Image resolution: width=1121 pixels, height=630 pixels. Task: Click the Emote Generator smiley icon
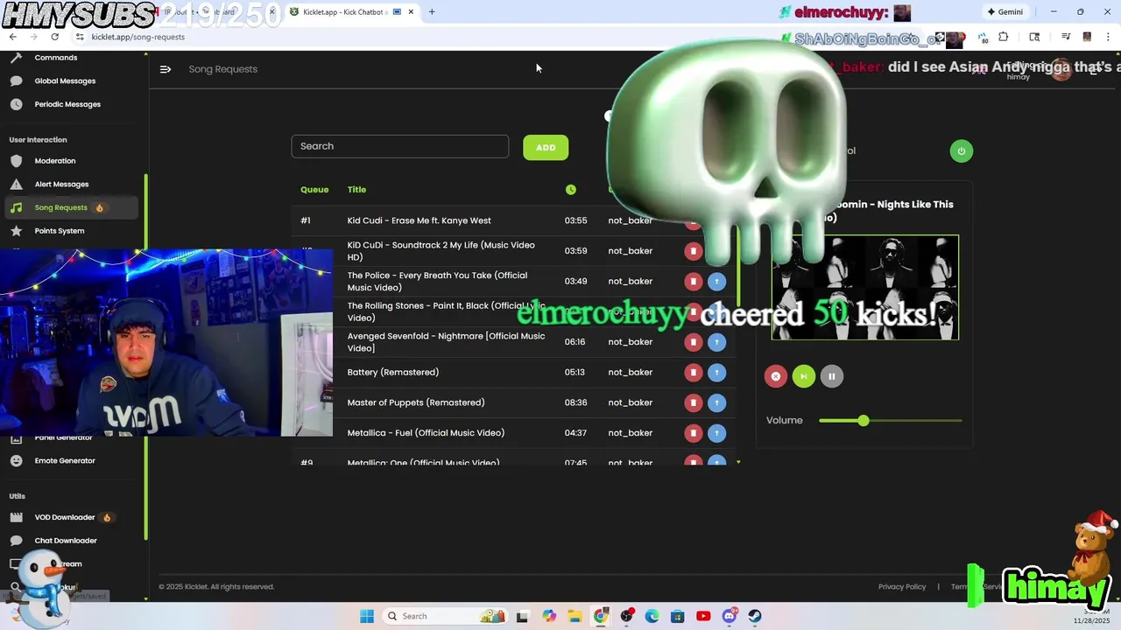[x=16, y=461]
